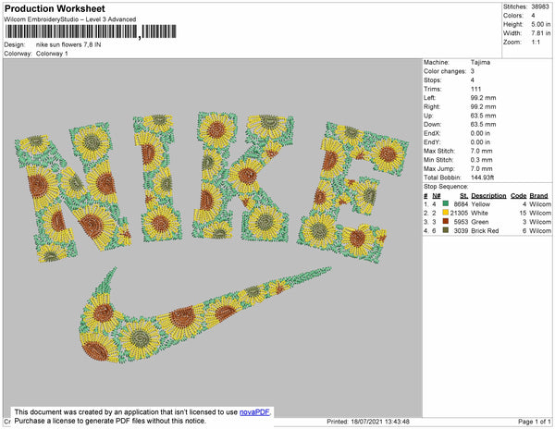The image size is (555, 429).
Task: Click the Up value 63.5 mm
Action: pyautogui.click(x=483, y=116)
